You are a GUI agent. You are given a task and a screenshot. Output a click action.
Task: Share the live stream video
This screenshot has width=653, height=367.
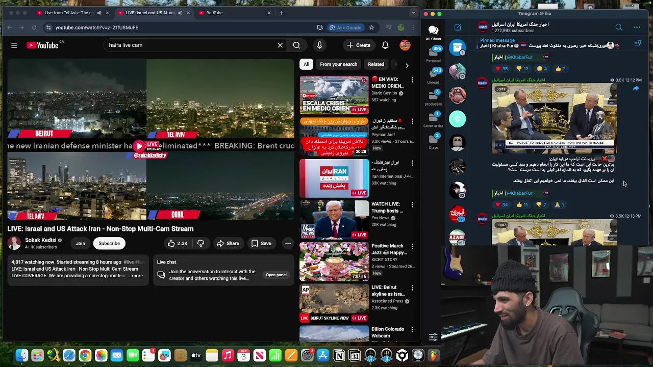pos(228,244)
